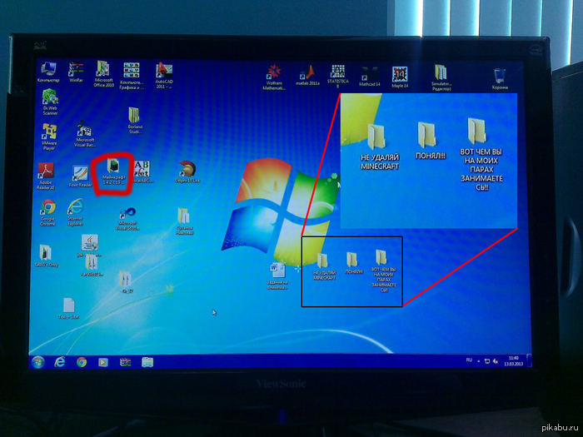Screen dimensions: 583x437
Task: Click the Windows Start button
Action: [x=37, y=363]
